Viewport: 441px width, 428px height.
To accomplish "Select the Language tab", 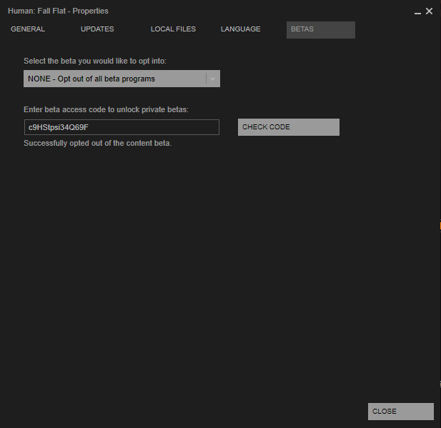I will 240,29.
